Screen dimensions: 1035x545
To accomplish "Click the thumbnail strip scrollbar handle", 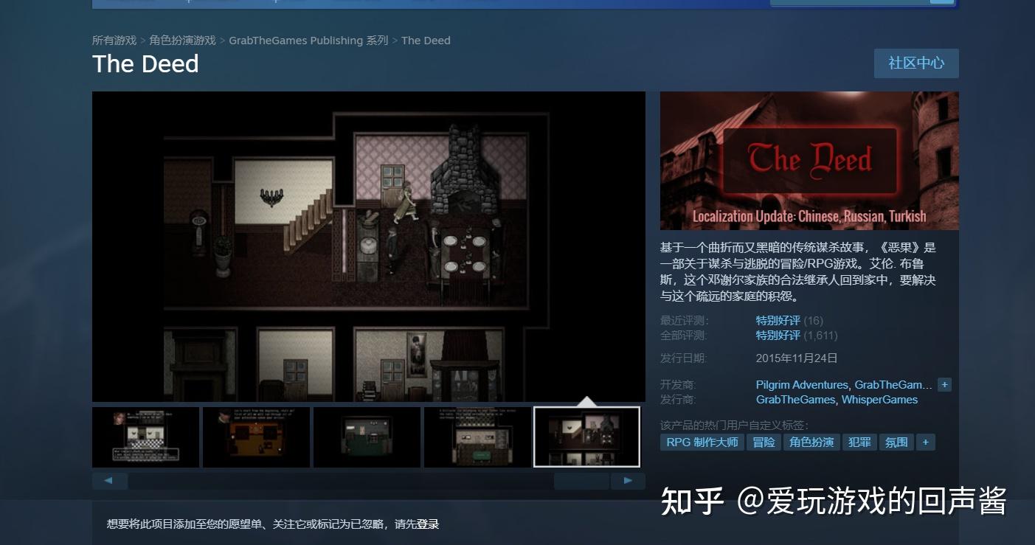I will (582, 481).
